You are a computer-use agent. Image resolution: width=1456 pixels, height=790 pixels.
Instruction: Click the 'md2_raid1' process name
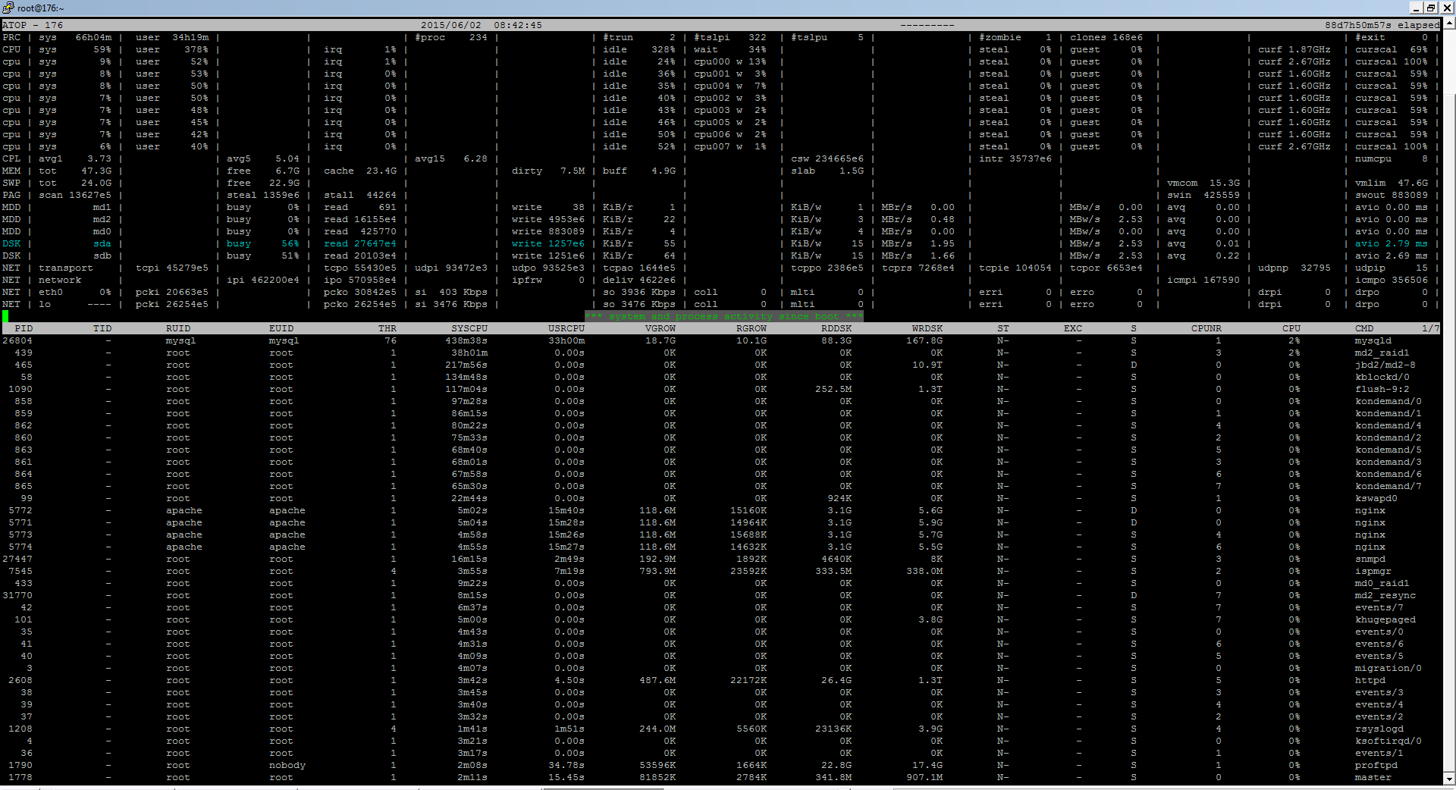coord(1382,353)
